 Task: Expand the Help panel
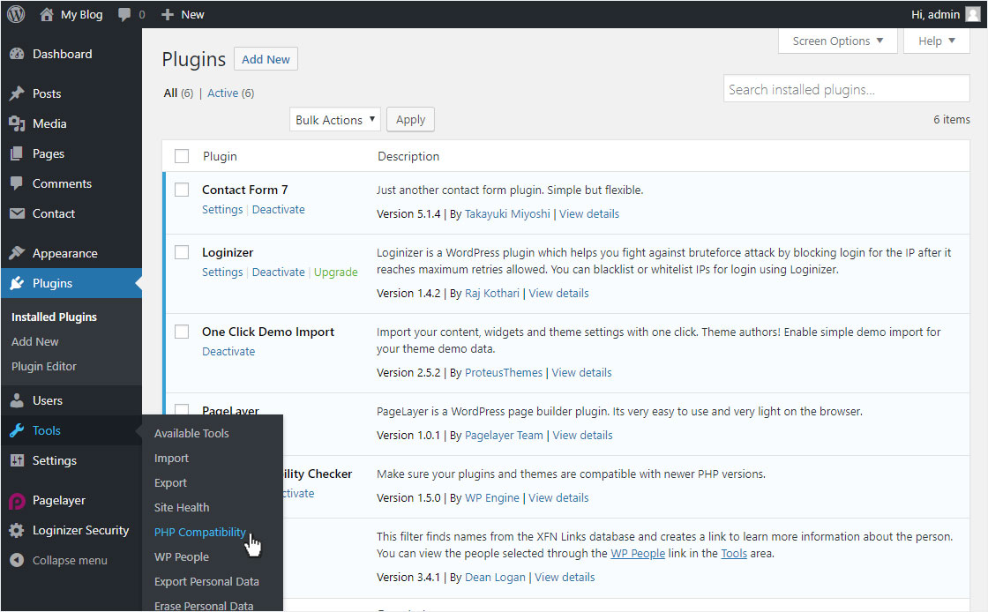[936, 41]
